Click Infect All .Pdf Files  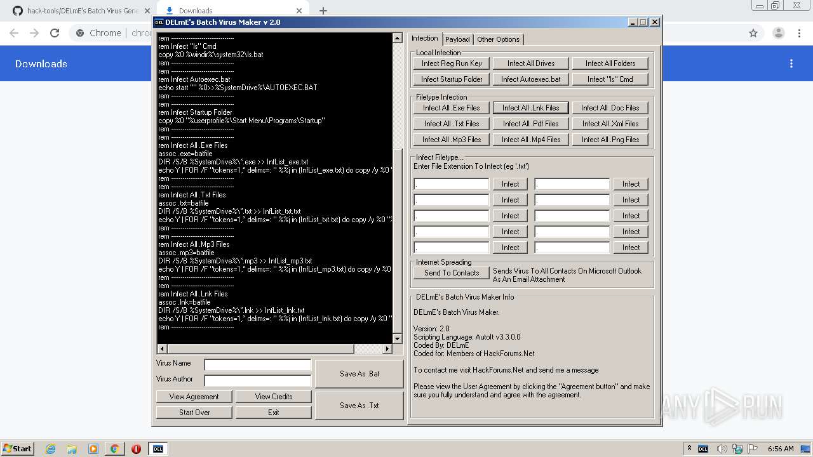pyautogui.click(x=531, y=124)
